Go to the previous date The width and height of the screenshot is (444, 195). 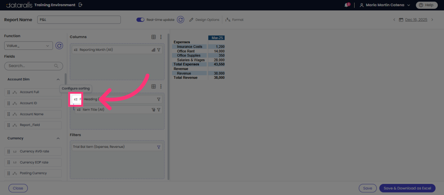394,20
